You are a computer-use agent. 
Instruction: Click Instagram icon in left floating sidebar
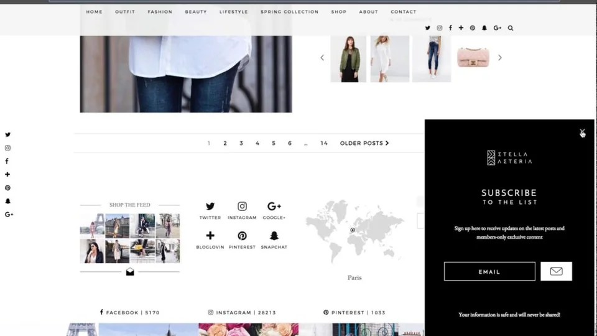click(7, 148)
